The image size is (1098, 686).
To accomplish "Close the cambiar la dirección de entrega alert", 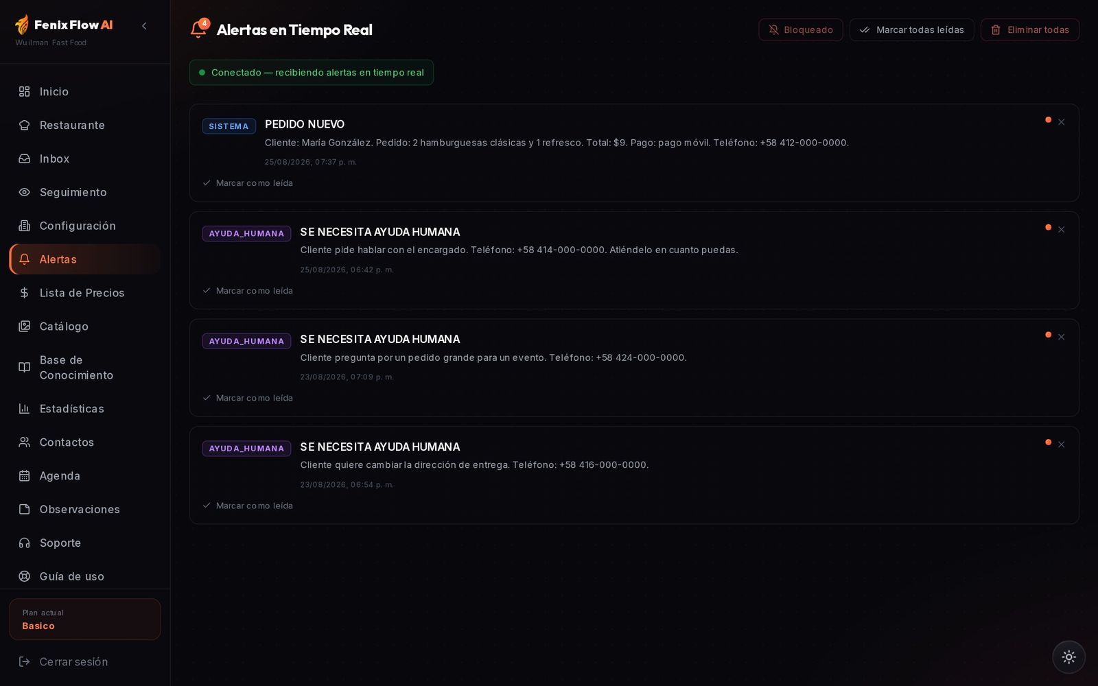I will [1061, 445].
